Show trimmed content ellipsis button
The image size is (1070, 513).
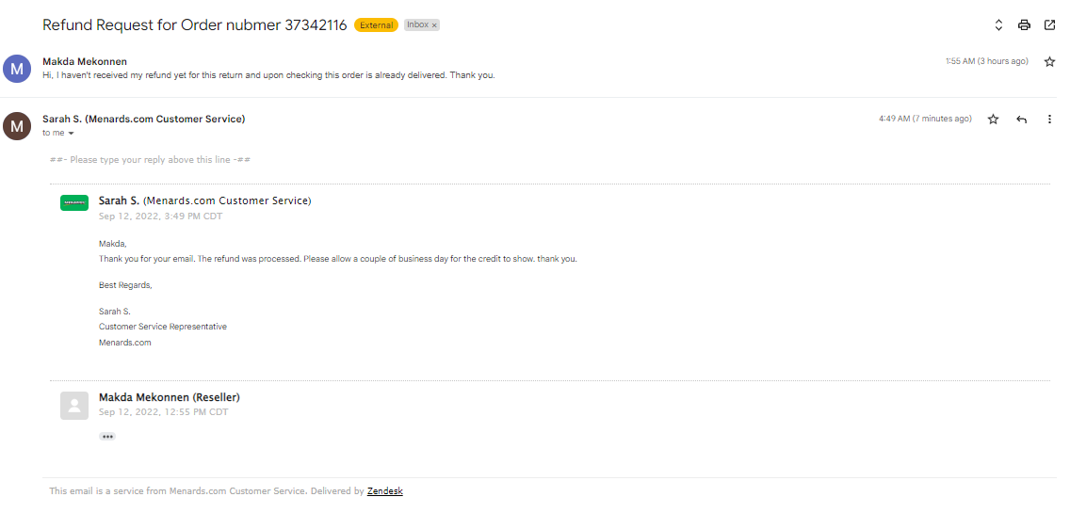click(107, 436)
